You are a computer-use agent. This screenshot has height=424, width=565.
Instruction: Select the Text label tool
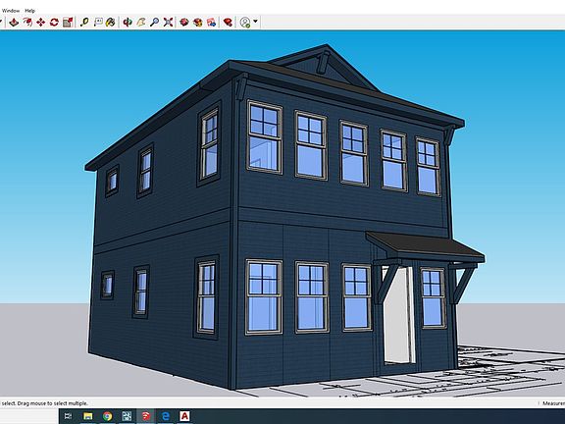98,23
